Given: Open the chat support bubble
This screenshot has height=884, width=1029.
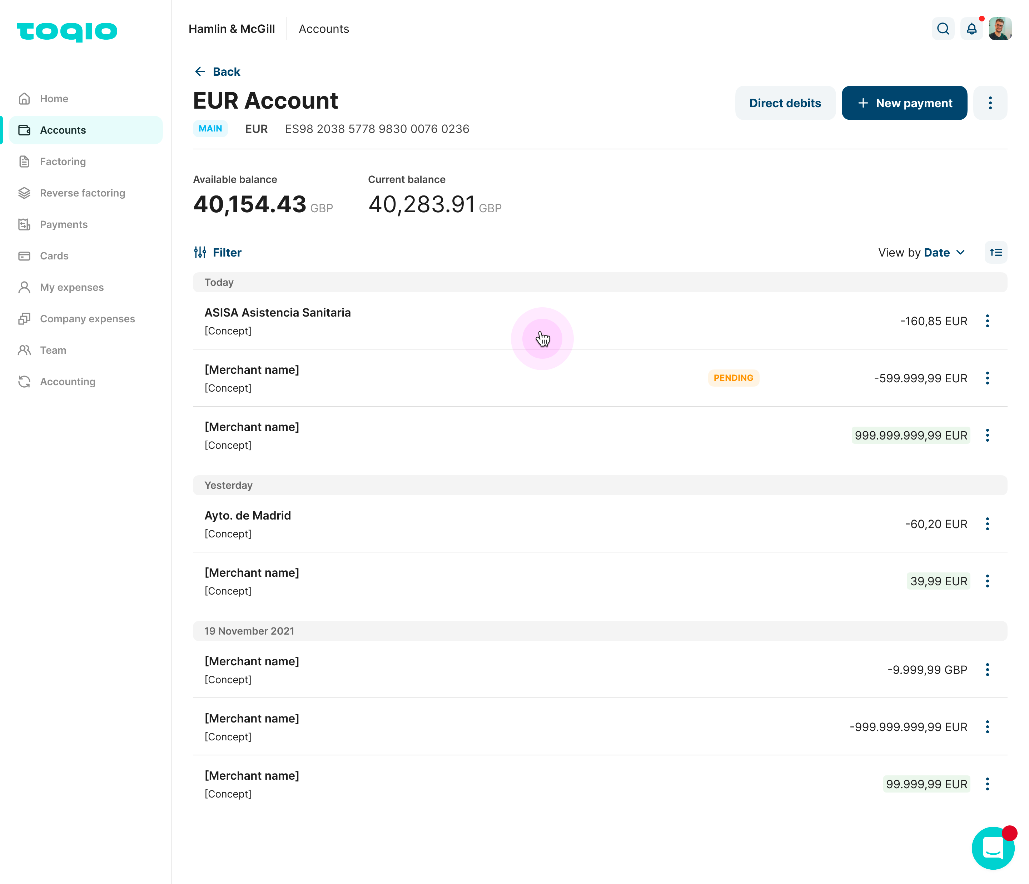Looking at the screenshot, I should [x=993, y=848].
